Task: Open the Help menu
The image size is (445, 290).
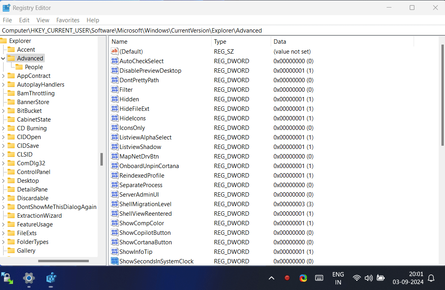Action: (x=93, y=20)
